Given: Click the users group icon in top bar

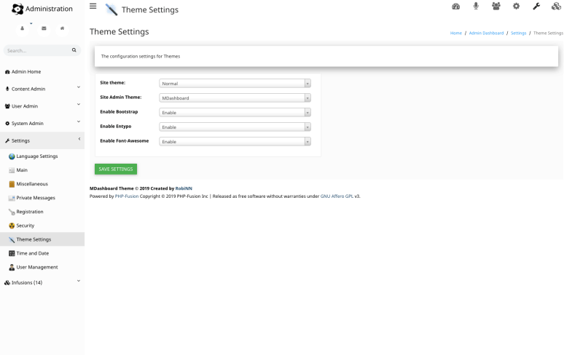Looking at the screenshot, I should click(496, 7).
